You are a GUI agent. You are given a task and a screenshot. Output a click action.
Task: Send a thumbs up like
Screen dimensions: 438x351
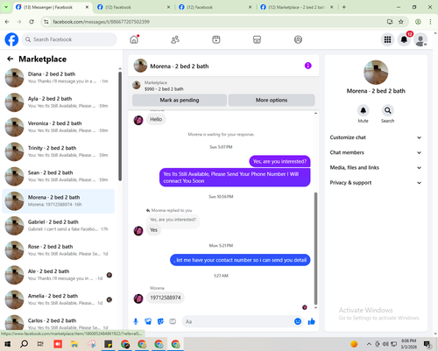312,321
